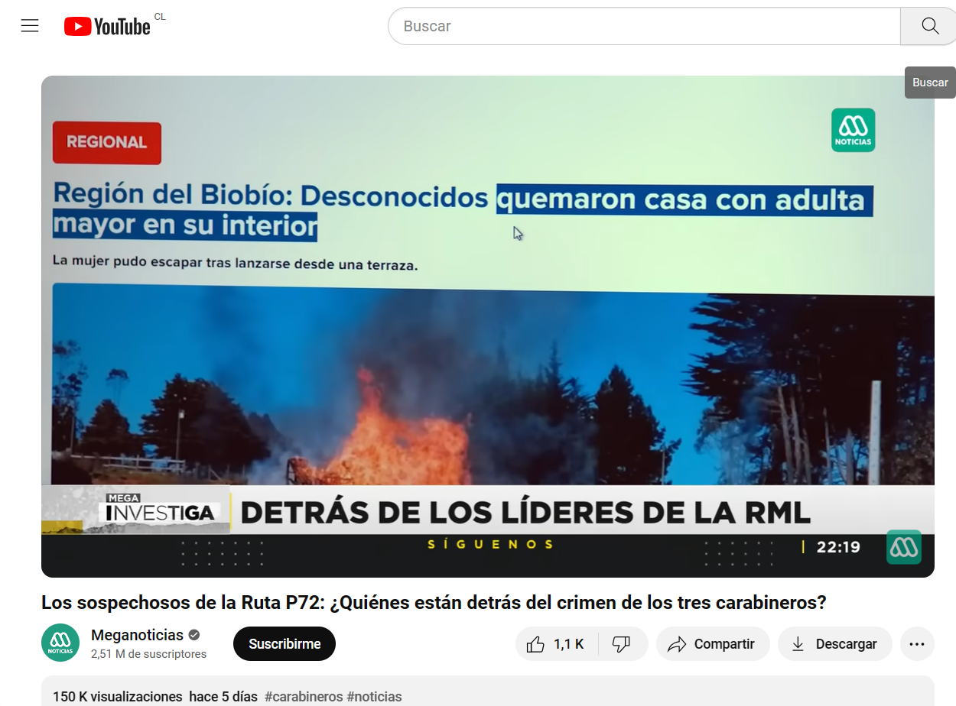This screenshot has height=706, width=956.
Task: Open the #noticias hashtag
Action: click(374, 696)
